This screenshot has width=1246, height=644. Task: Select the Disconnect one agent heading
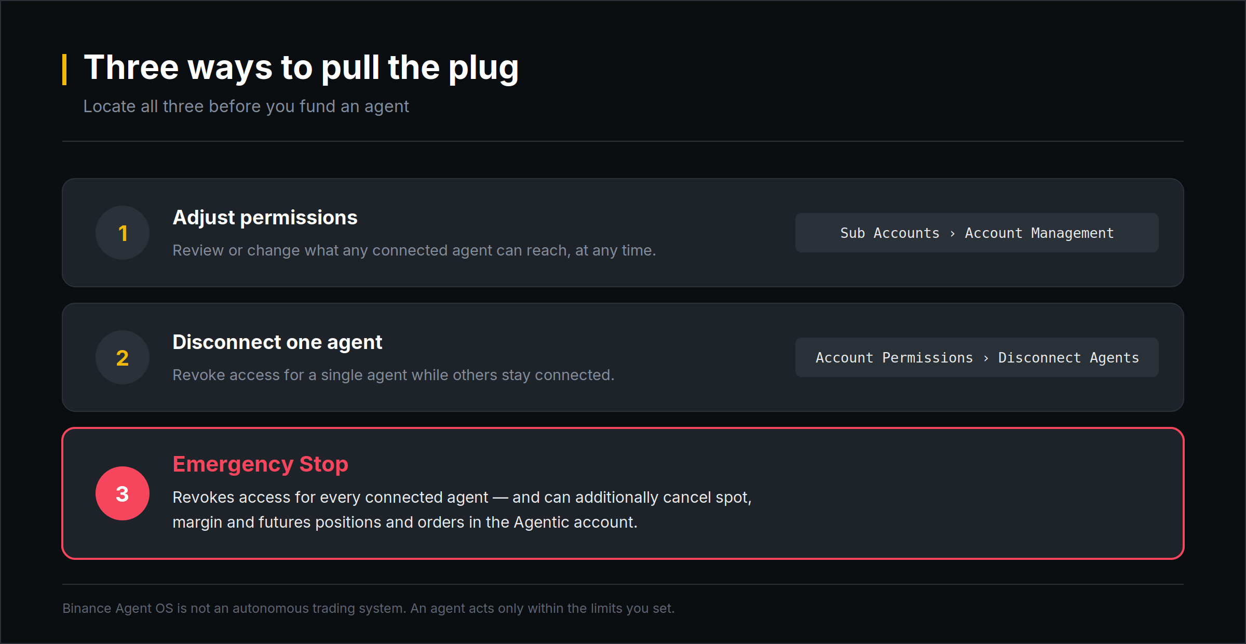point(277,342)
